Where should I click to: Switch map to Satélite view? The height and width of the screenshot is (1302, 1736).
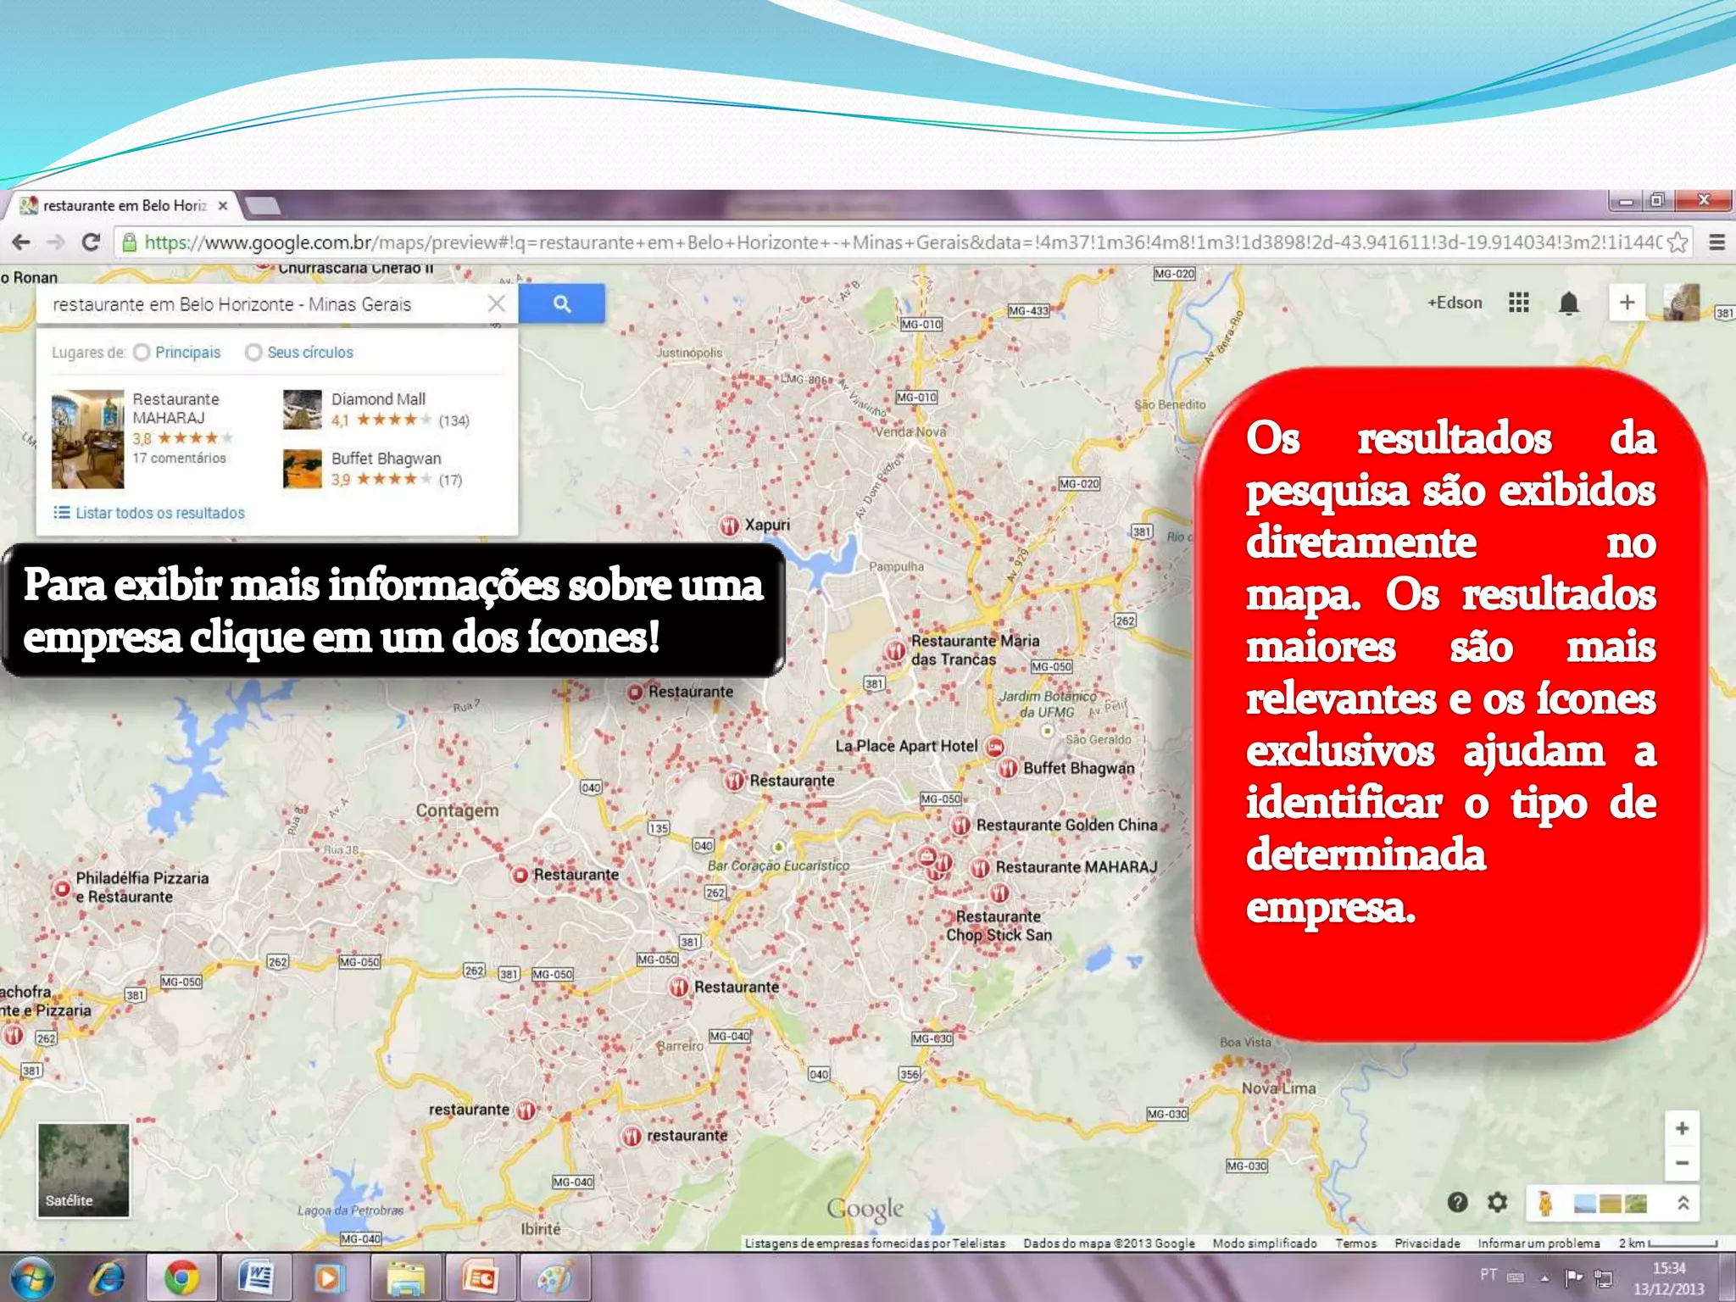pos(83,1170)
